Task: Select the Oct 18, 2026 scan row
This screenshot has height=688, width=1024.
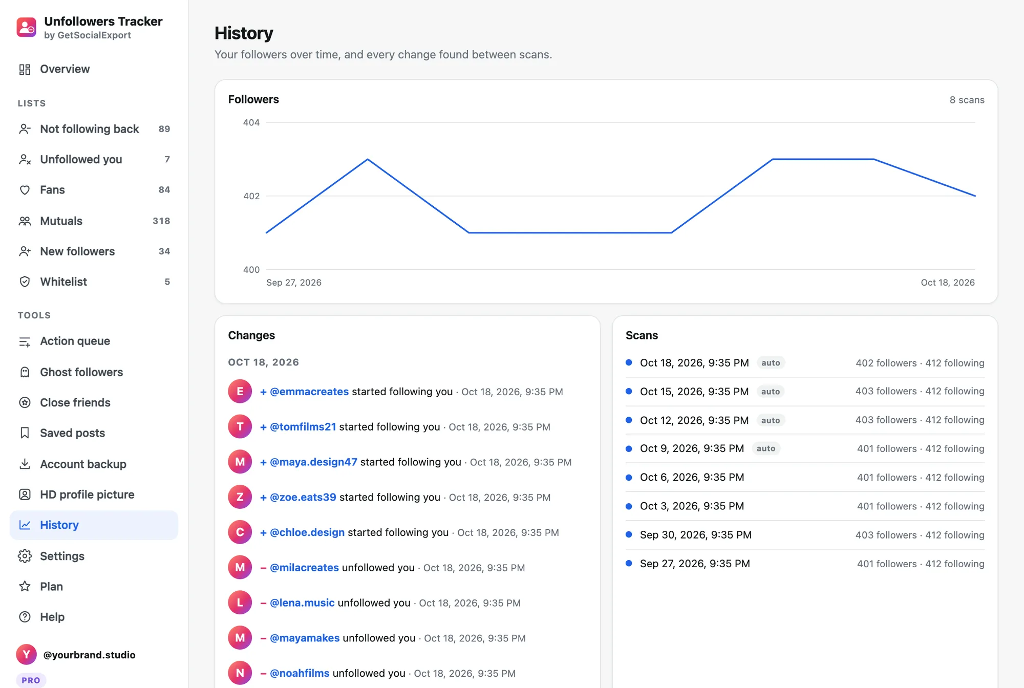Action: click(x=805, y=363)
